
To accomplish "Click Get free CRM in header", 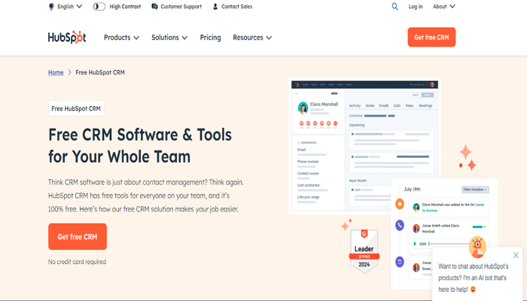I will (431, 38).
